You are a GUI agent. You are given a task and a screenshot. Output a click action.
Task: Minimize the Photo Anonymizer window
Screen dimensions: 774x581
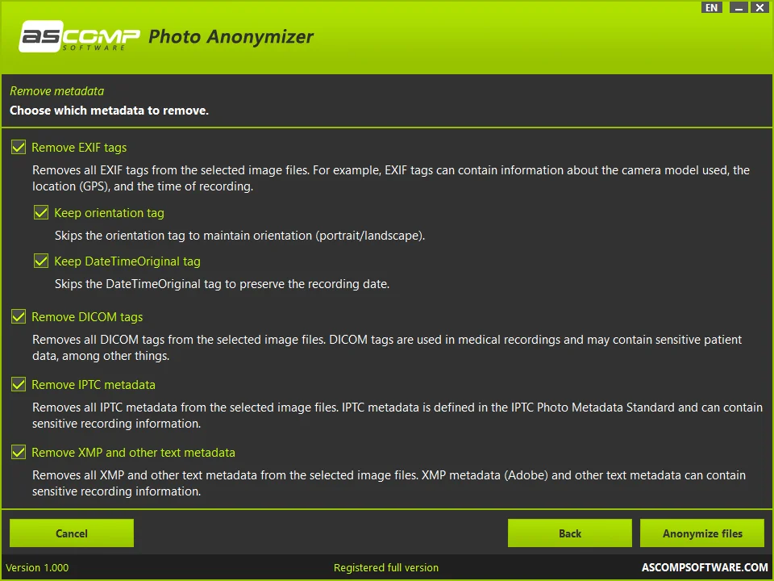coord(739,7)
